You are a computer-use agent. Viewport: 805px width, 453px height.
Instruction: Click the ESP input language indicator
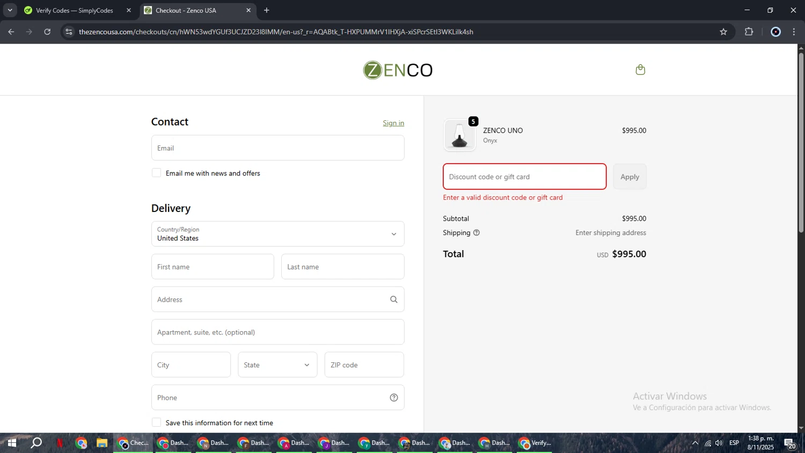tap(734, 443)
